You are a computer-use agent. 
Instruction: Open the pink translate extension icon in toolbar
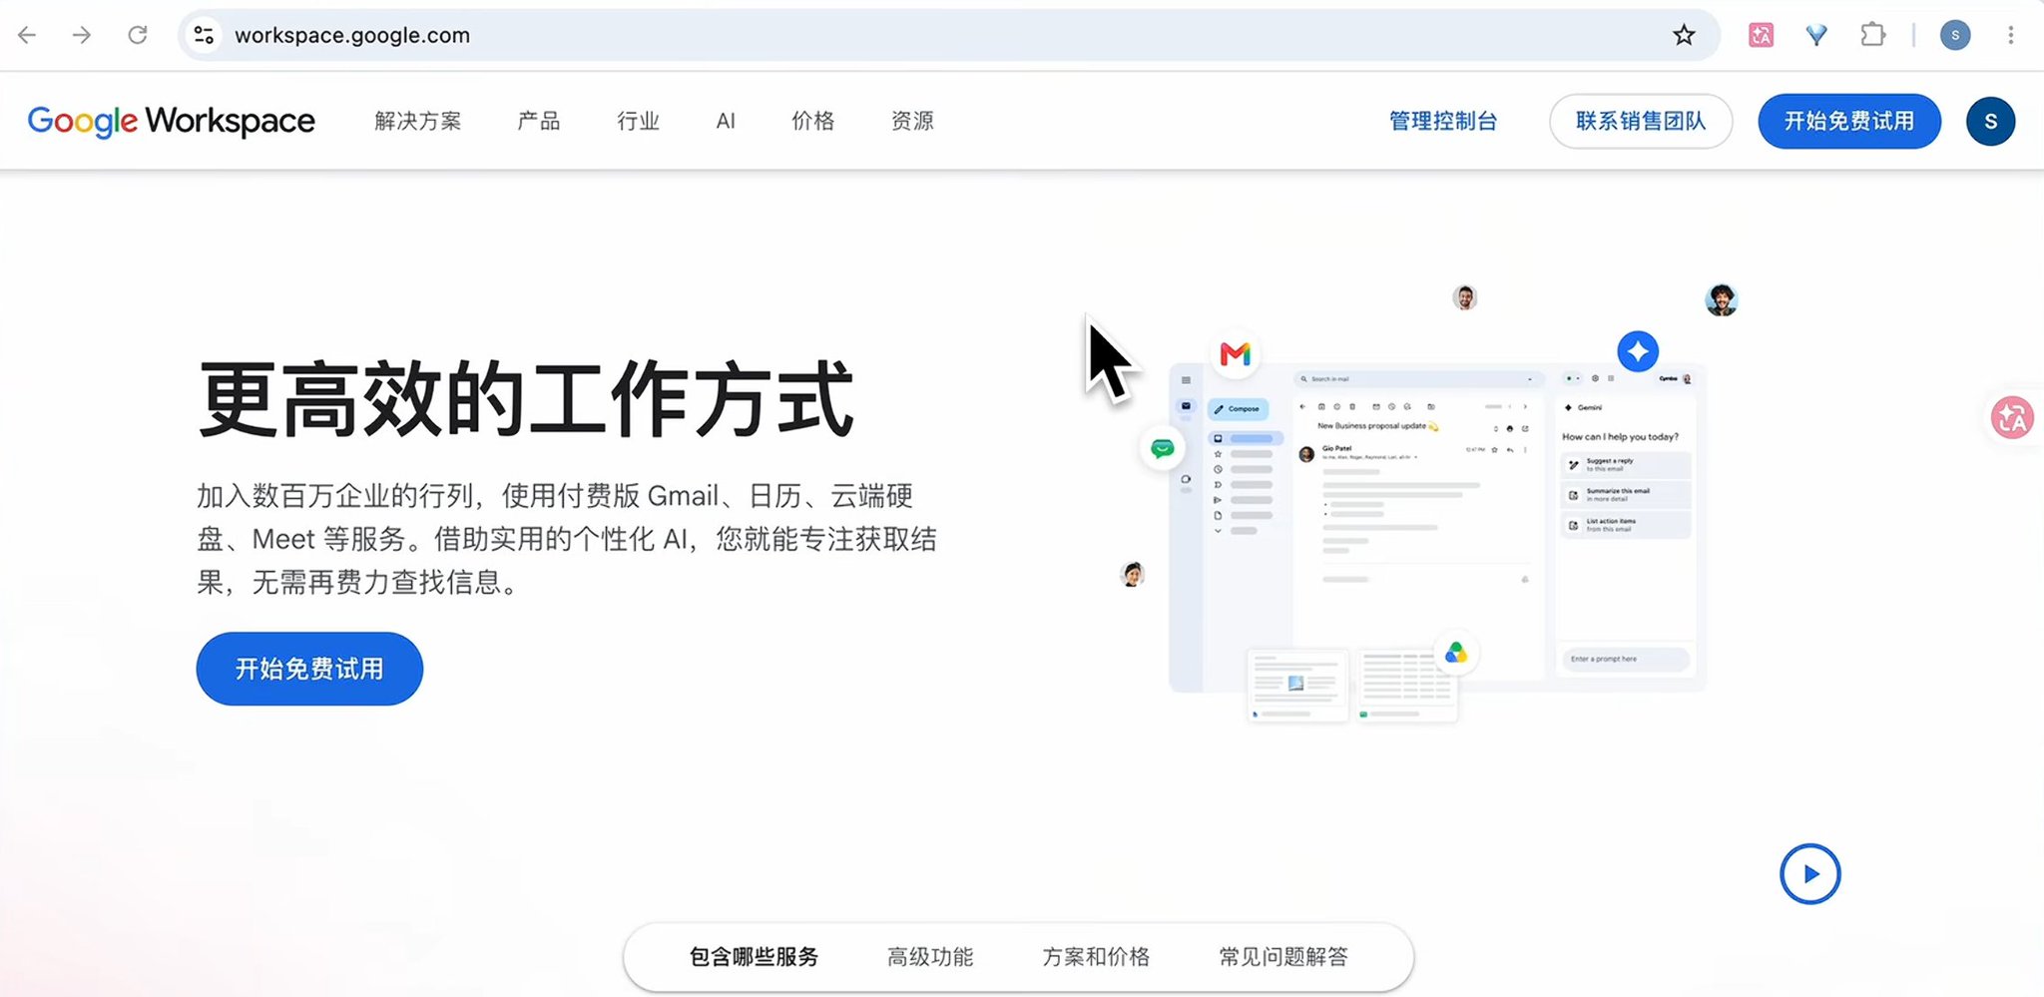click(x=1761, y=35)
